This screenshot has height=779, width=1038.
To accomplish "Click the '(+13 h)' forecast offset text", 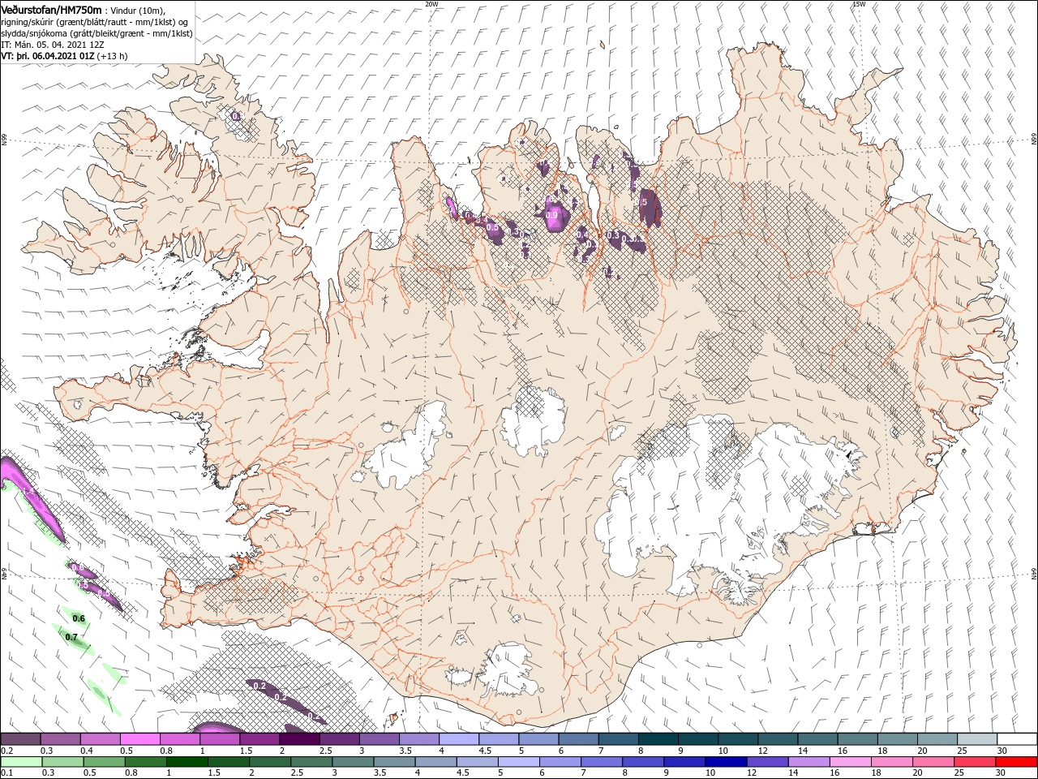I will click(x=113, y=56).
